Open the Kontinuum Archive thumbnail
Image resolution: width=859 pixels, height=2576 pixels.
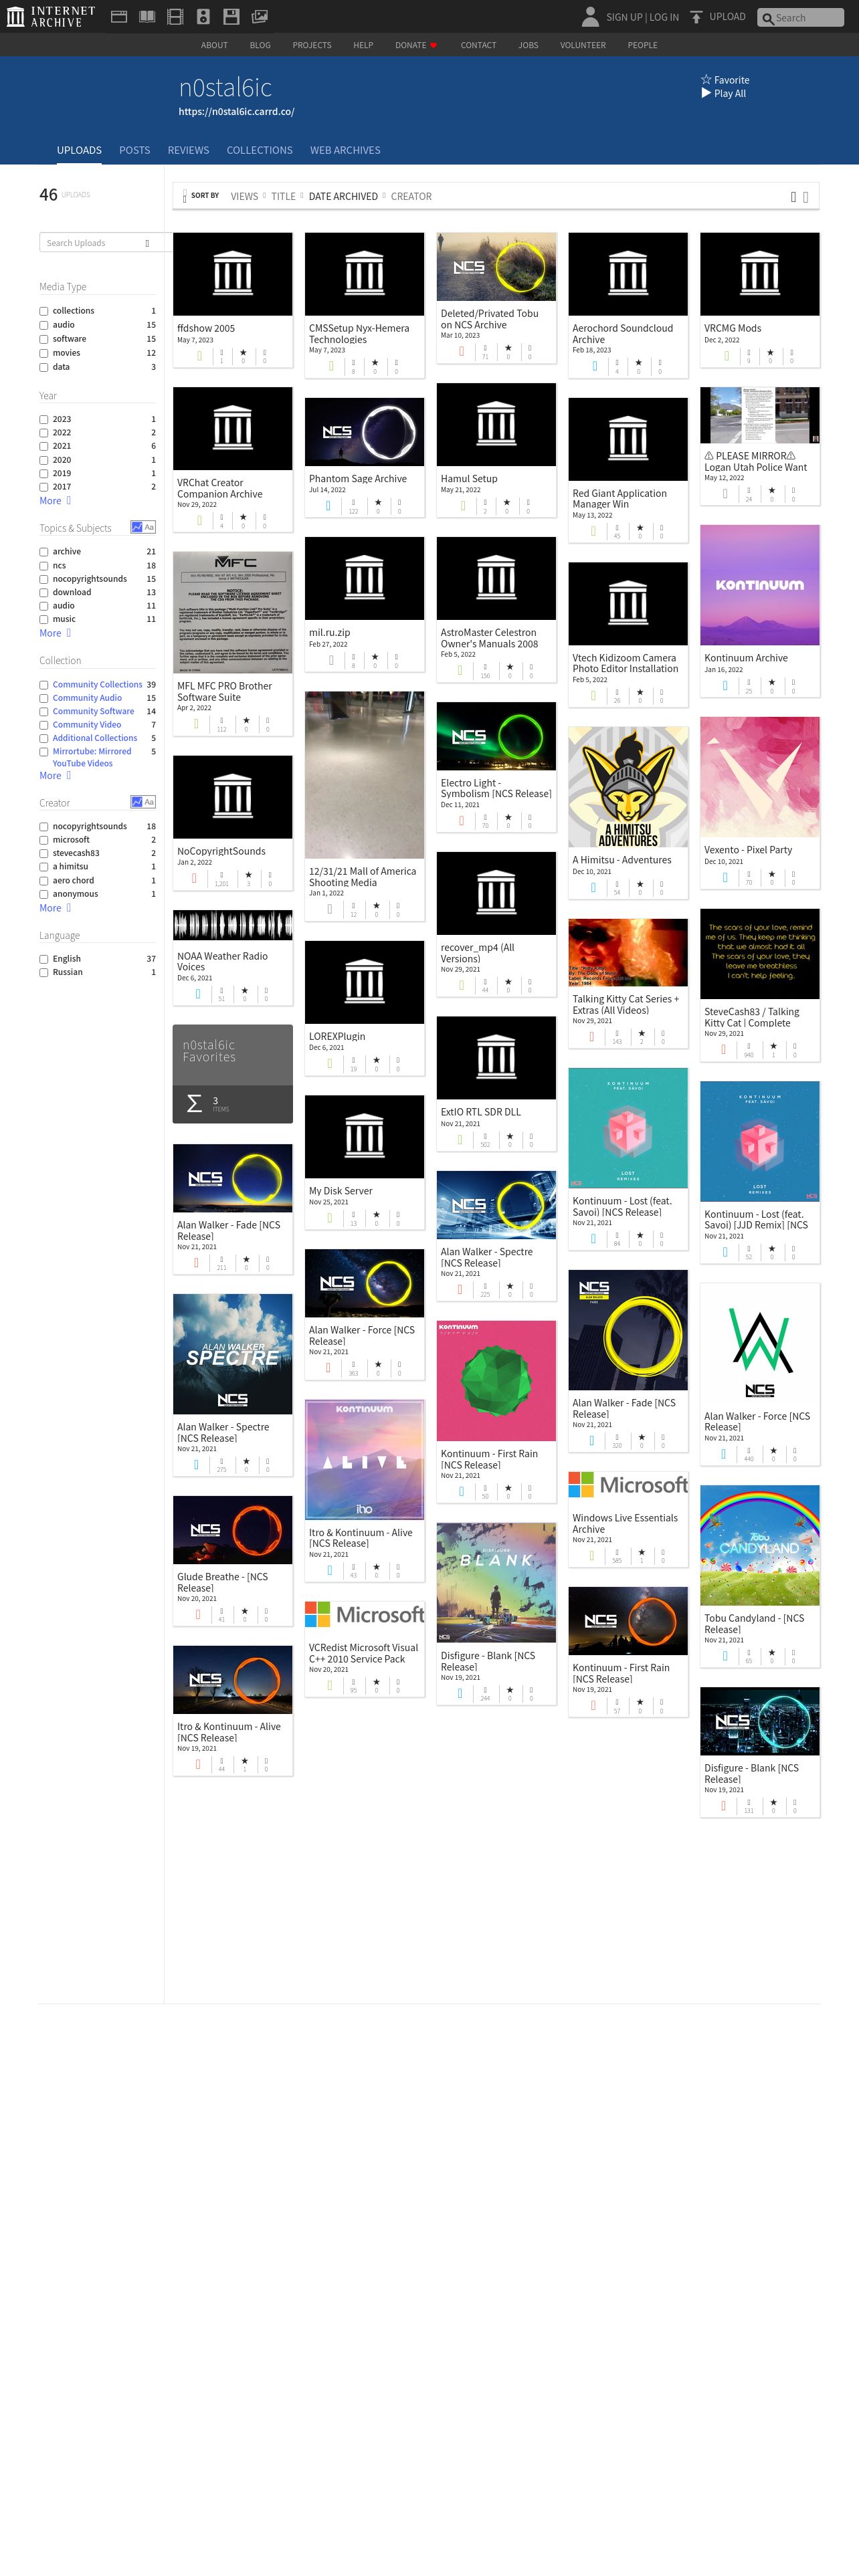760,585
